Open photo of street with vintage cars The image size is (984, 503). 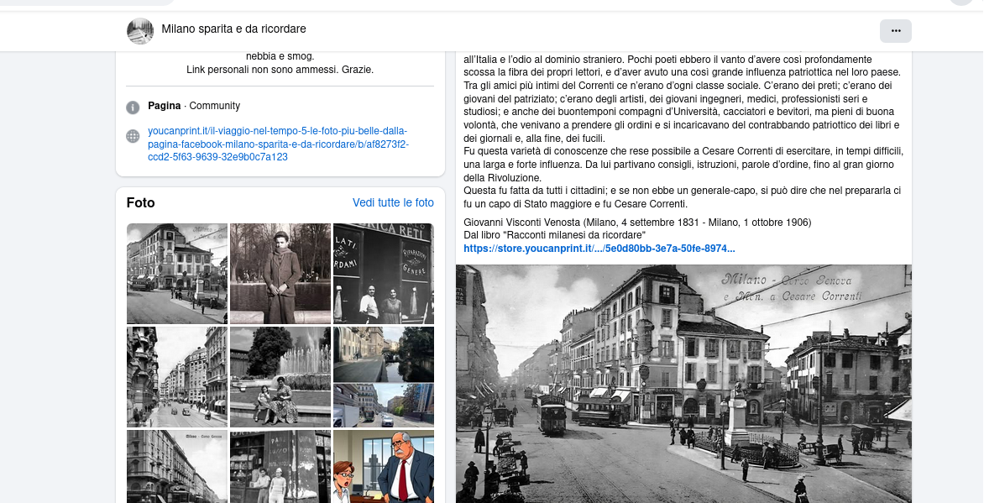point(177,377)
